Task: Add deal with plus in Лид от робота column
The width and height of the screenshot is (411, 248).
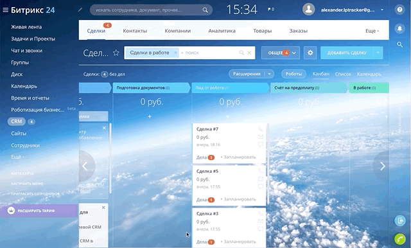Action: click(227, 116)
